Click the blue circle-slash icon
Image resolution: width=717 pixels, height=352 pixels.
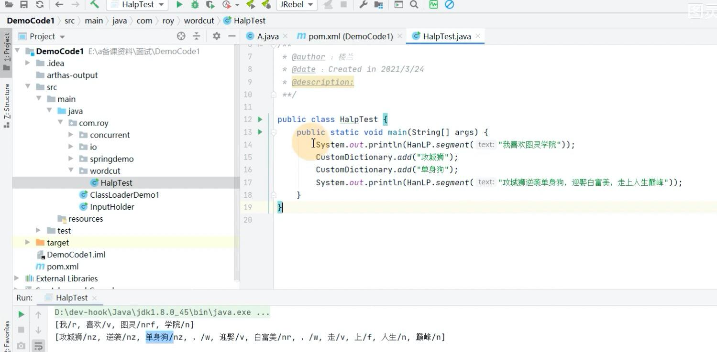click(449, 5)
